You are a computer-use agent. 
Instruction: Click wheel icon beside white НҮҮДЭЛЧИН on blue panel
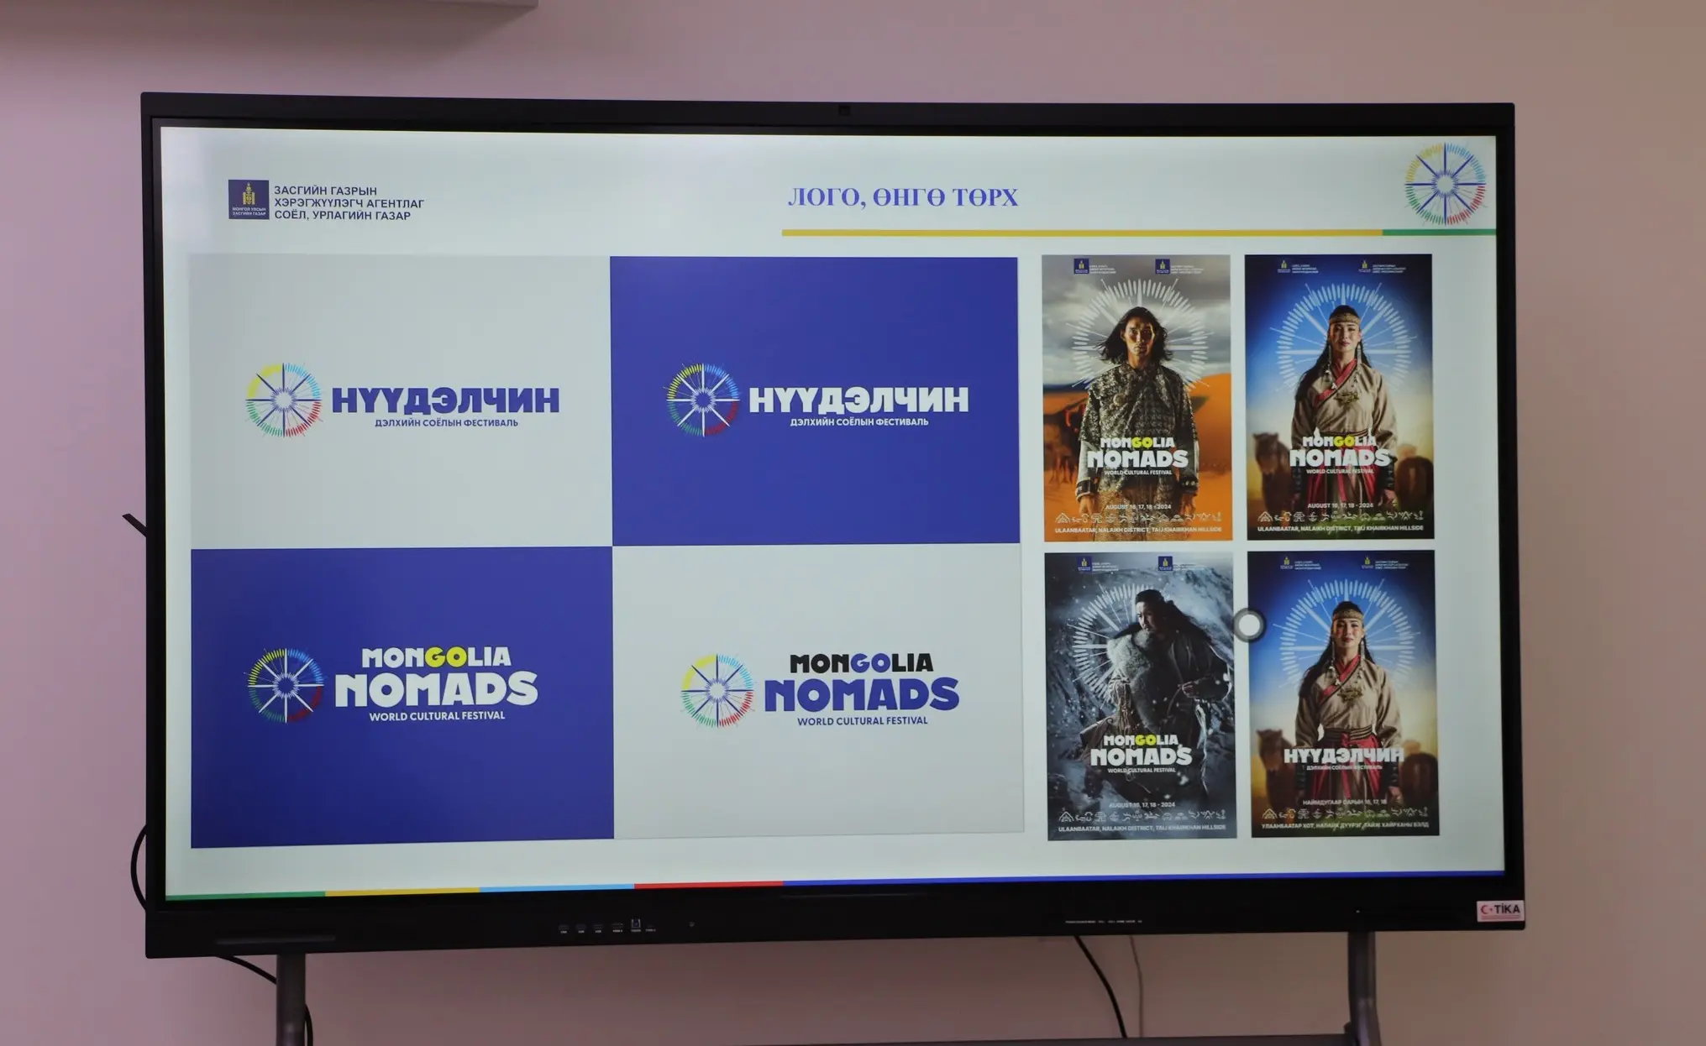coord(702,400)
